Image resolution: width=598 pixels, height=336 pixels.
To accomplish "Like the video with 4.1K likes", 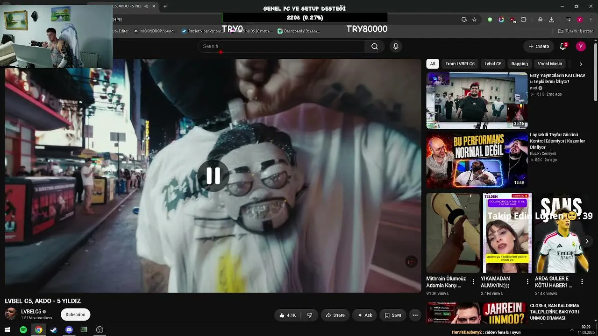I will point(288,315).
